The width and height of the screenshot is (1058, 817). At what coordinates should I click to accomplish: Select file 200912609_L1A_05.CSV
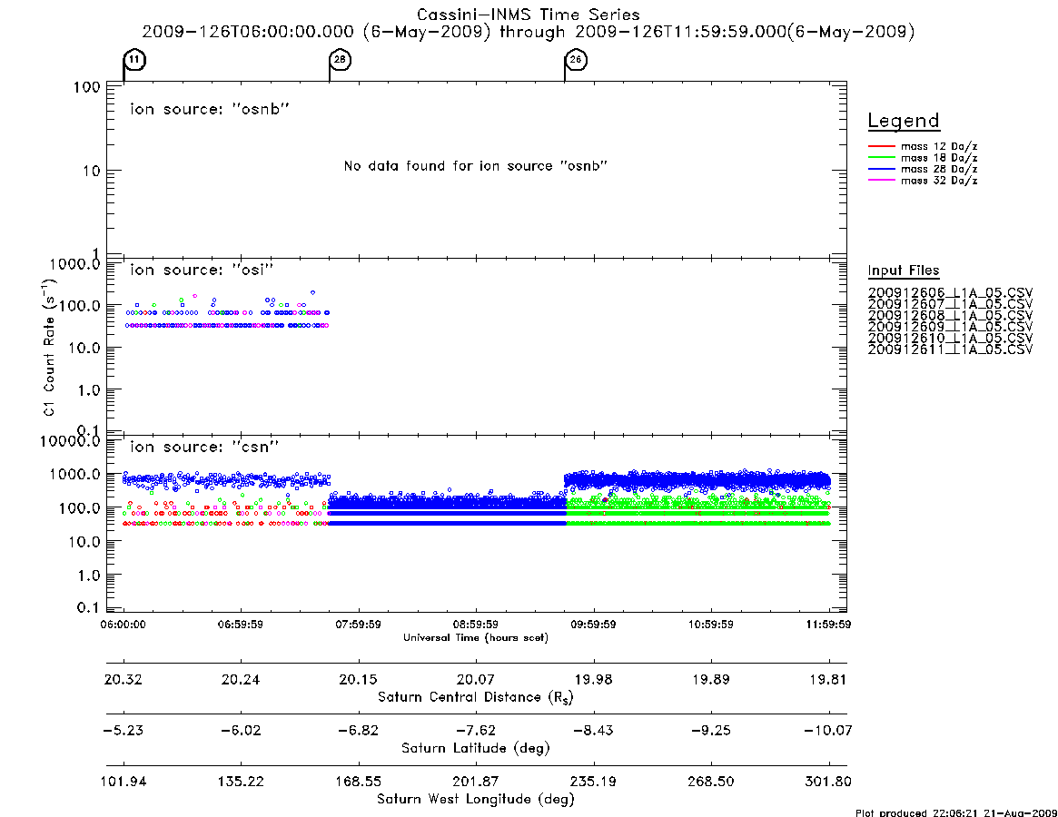pos(950,327)
